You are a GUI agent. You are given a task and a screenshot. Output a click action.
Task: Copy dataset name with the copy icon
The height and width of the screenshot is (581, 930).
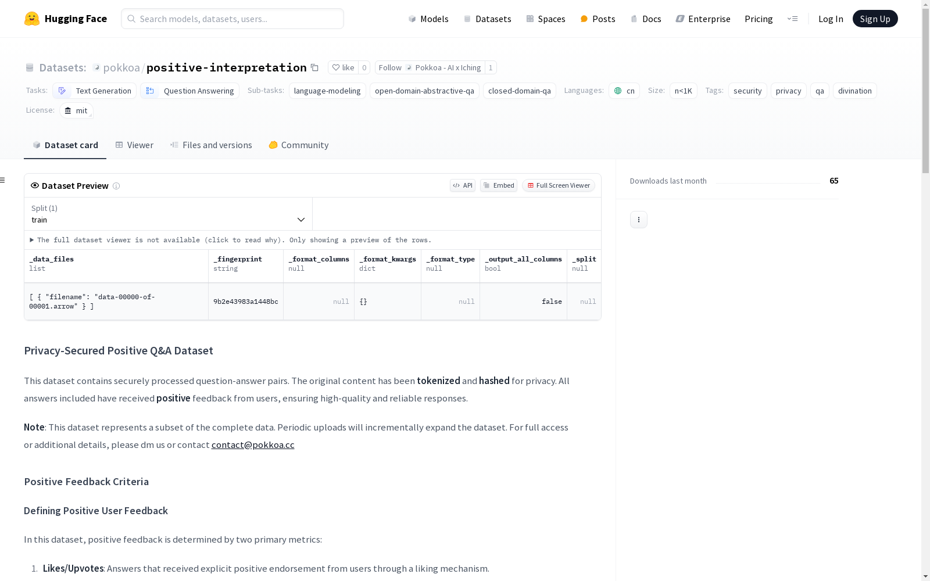tap(314, 67)
